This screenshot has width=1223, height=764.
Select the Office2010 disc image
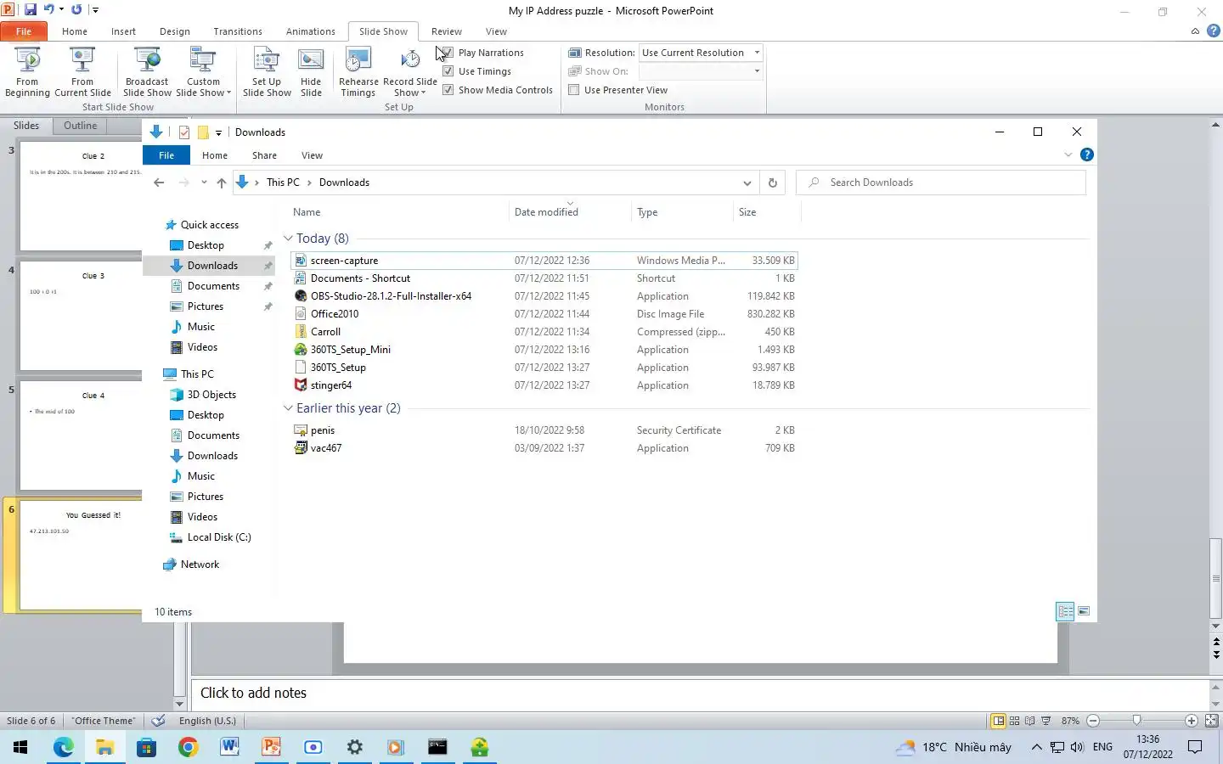coord(544,314)
